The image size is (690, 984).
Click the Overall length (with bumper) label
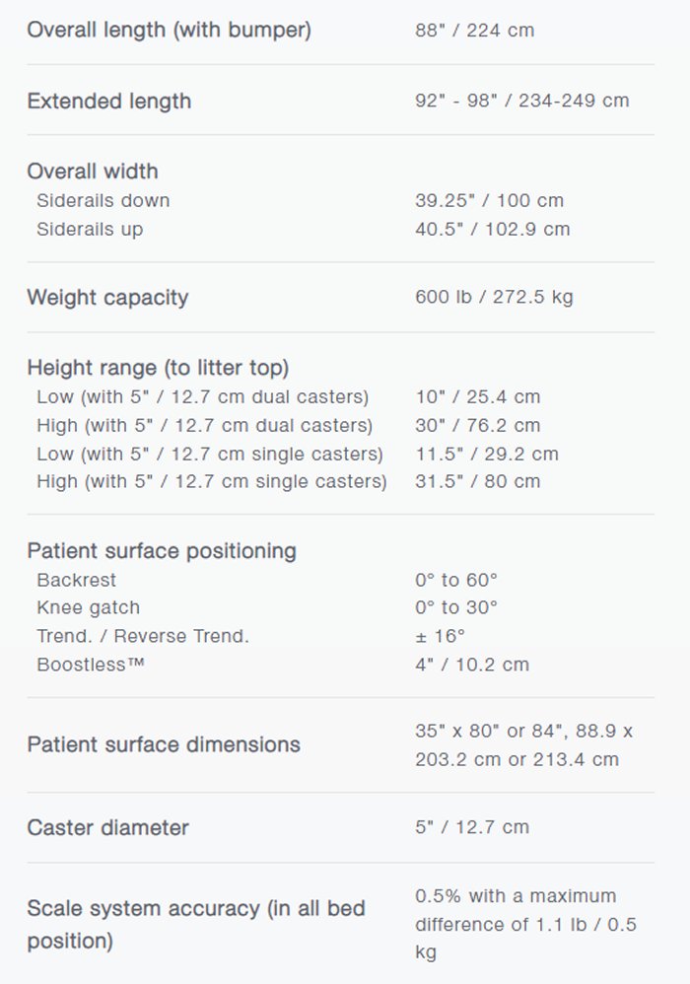[x=169, y=30]
